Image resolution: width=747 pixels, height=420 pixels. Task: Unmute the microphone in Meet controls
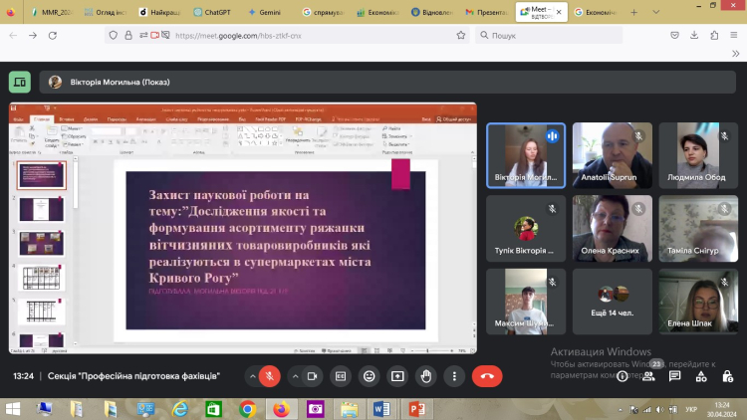point(269,376)
